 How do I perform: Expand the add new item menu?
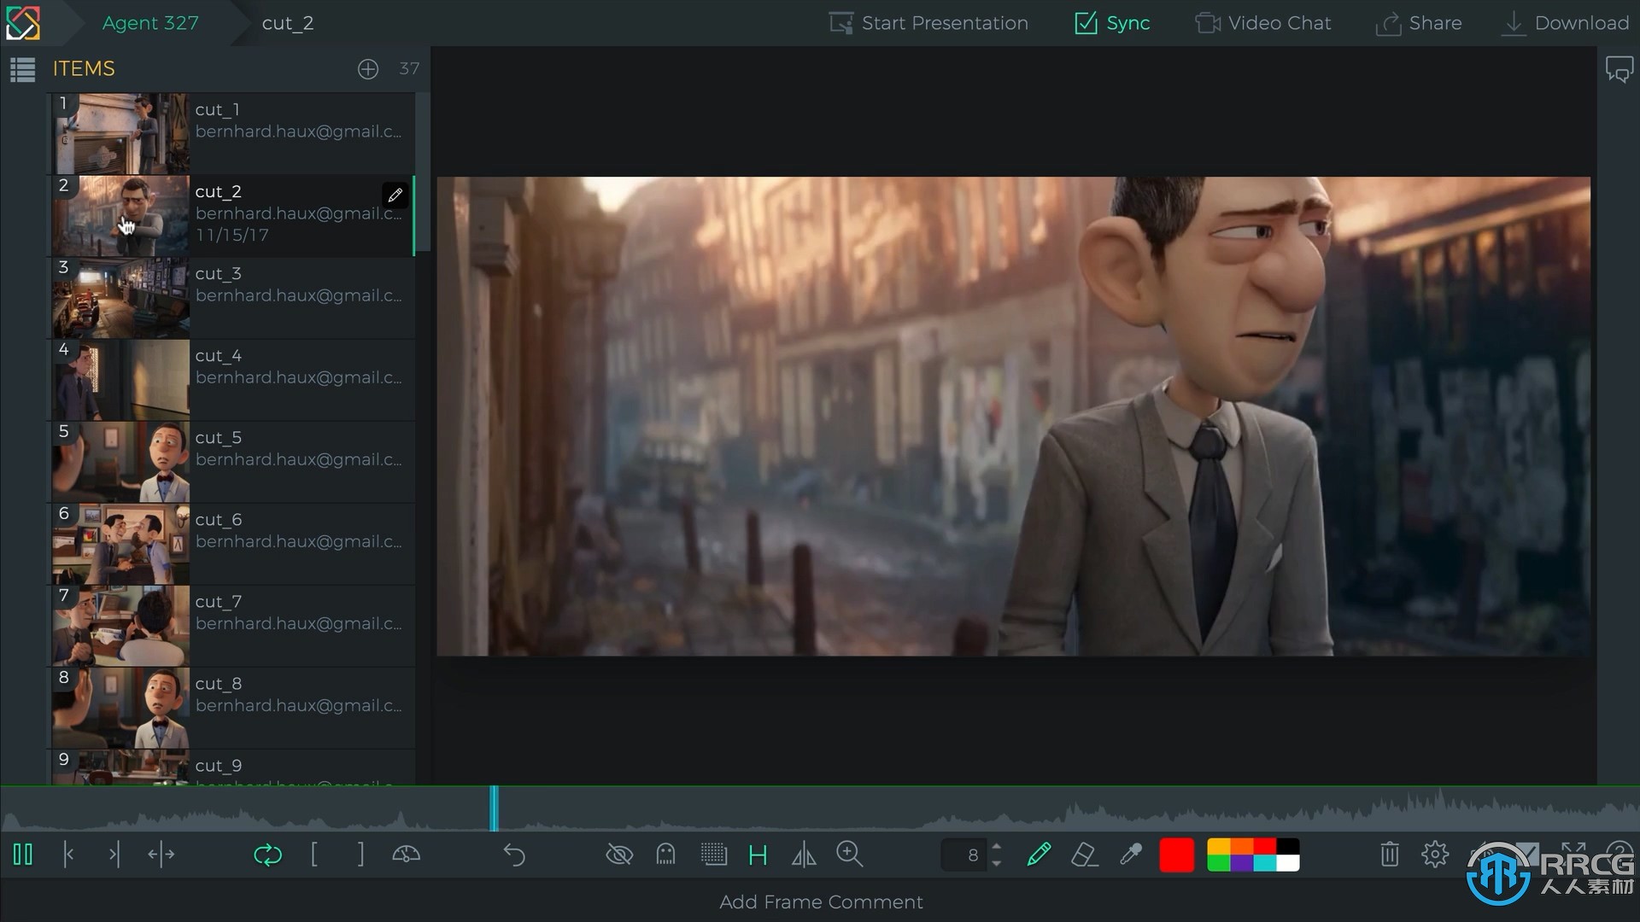(368, 67)
